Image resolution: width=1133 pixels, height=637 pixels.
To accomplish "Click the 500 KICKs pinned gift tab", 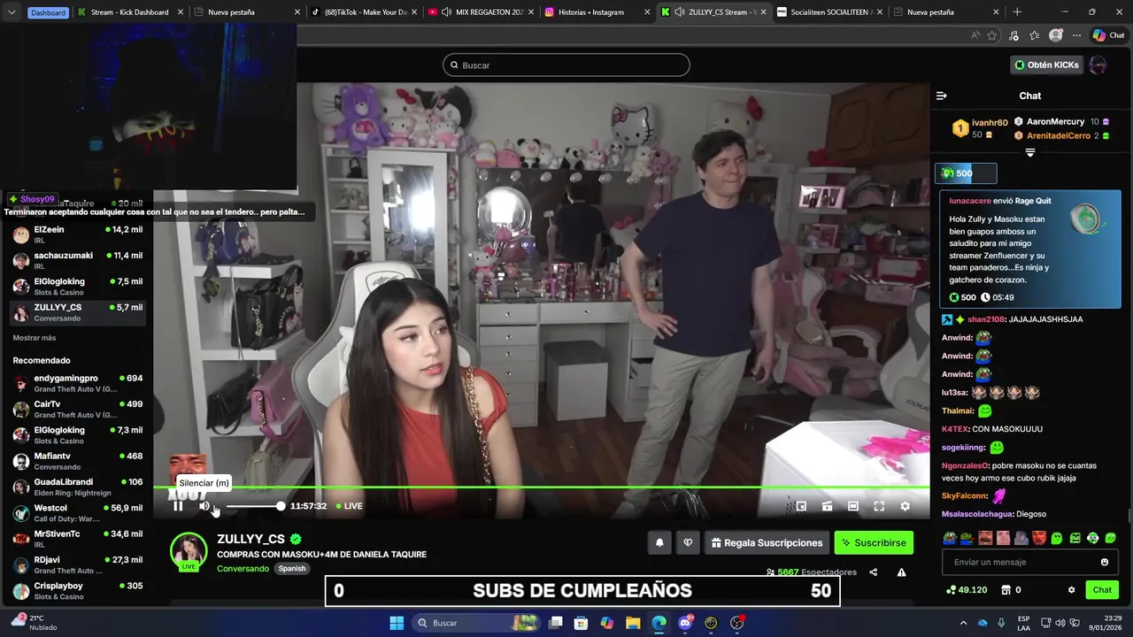I will (966, 173).
